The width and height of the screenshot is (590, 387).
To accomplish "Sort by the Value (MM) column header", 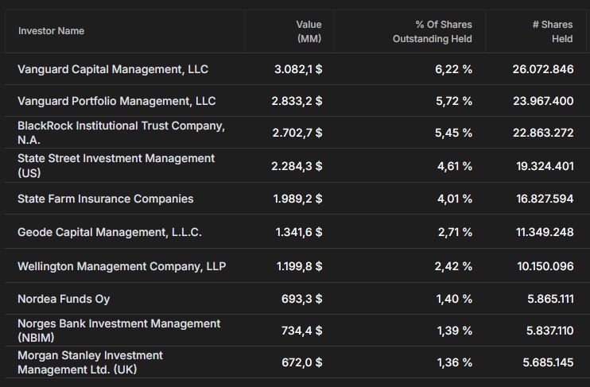I will point(309,32).
